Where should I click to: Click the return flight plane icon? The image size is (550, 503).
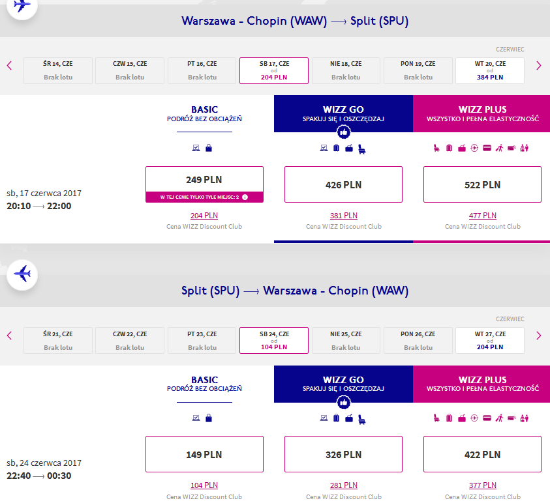click(x=22, y=275)
